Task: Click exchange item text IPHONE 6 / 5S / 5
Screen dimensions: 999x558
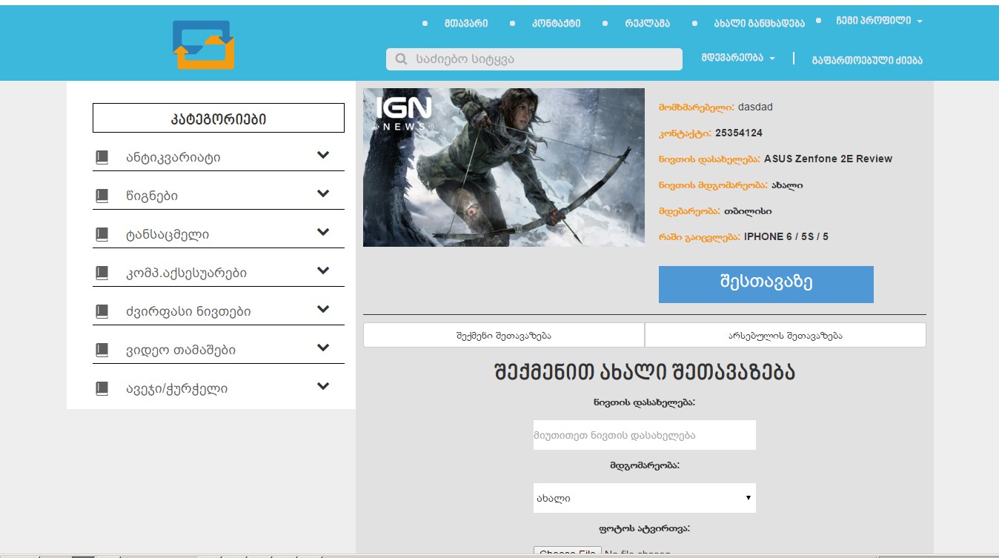Action: tap(786, 236)
